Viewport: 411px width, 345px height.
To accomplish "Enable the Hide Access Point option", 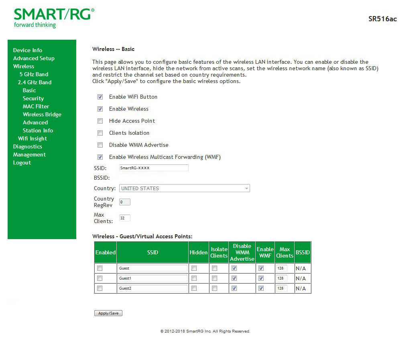I will [x=100, y=121].
